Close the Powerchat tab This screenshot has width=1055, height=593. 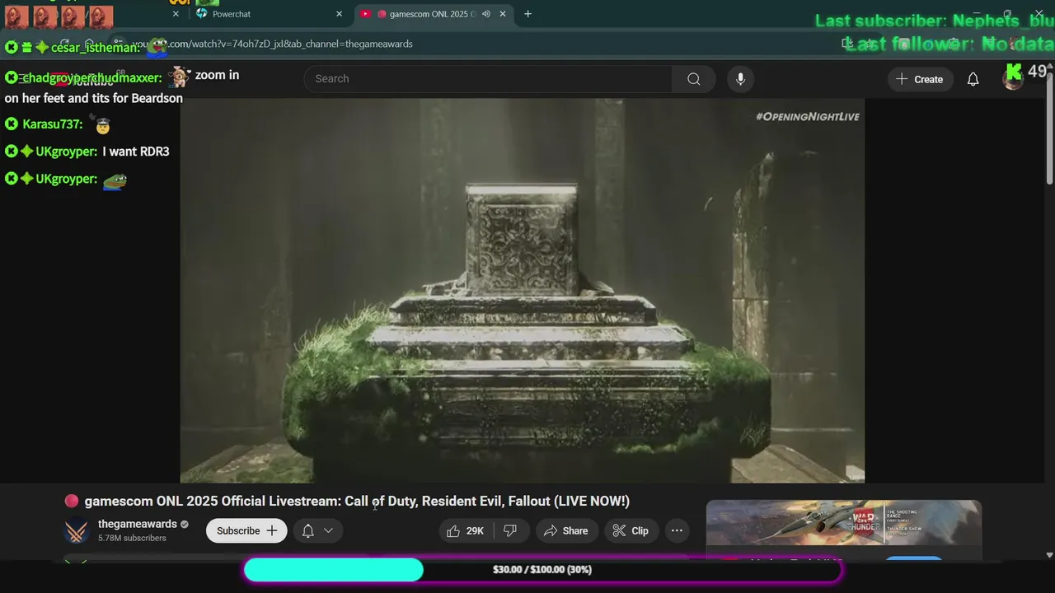(339, 14)
